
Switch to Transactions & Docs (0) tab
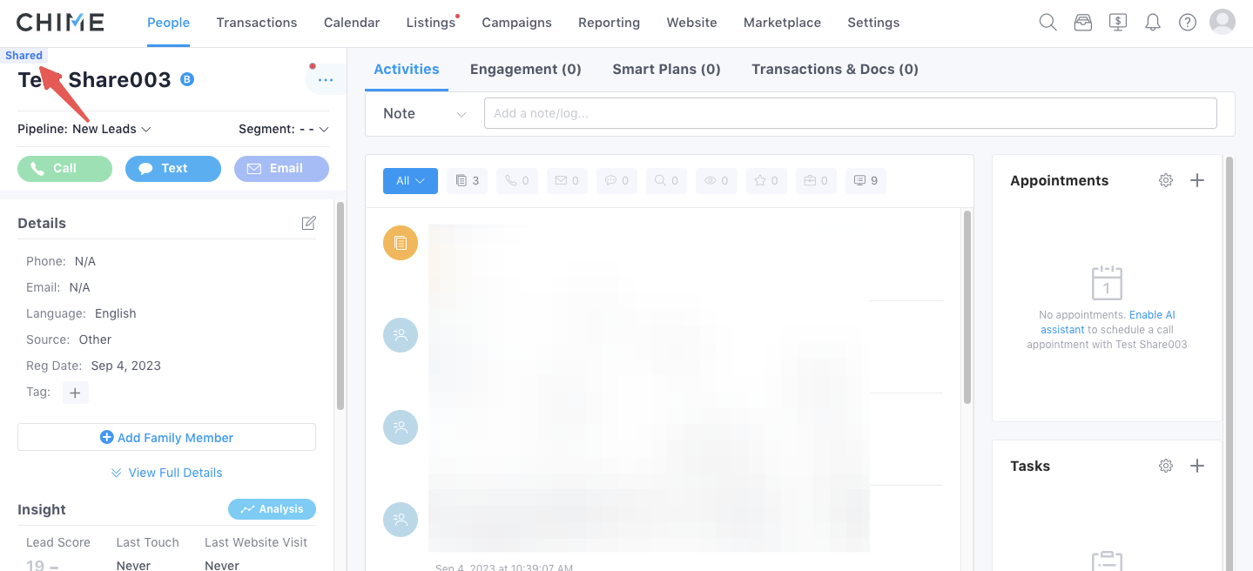coord(835,69)
